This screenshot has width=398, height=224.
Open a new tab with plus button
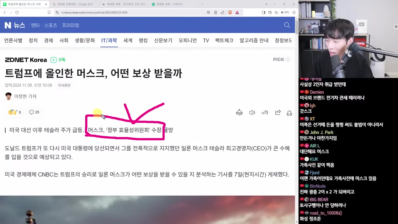pos(202,4)
